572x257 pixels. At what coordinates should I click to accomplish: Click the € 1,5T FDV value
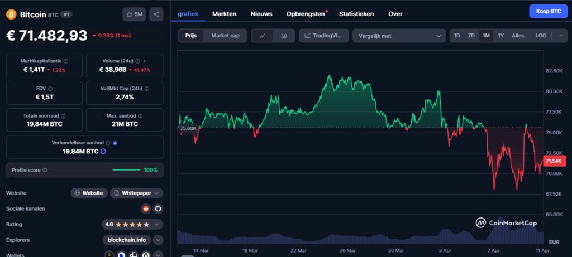45,97
